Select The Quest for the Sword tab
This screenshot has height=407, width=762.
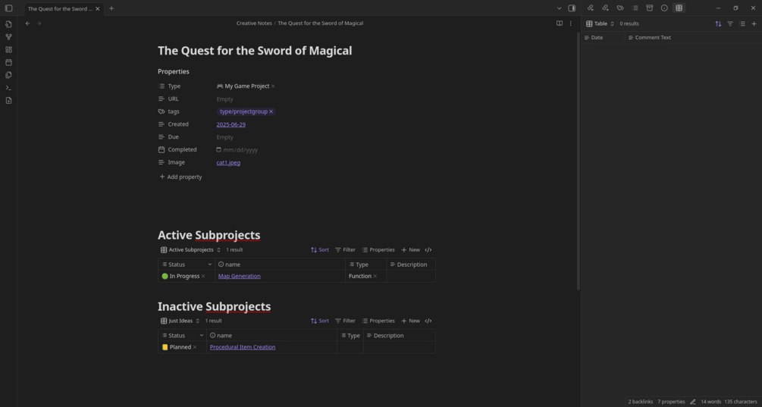pos(60,8)
